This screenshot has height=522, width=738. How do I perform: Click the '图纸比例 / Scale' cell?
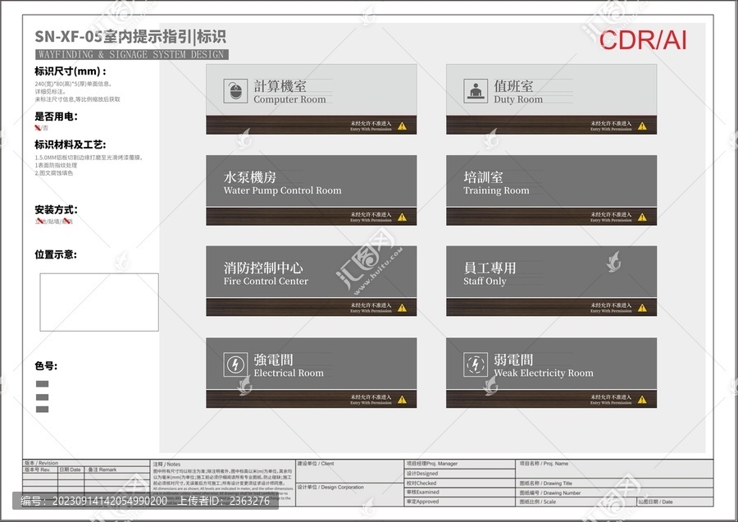click(x=576, y=501)
